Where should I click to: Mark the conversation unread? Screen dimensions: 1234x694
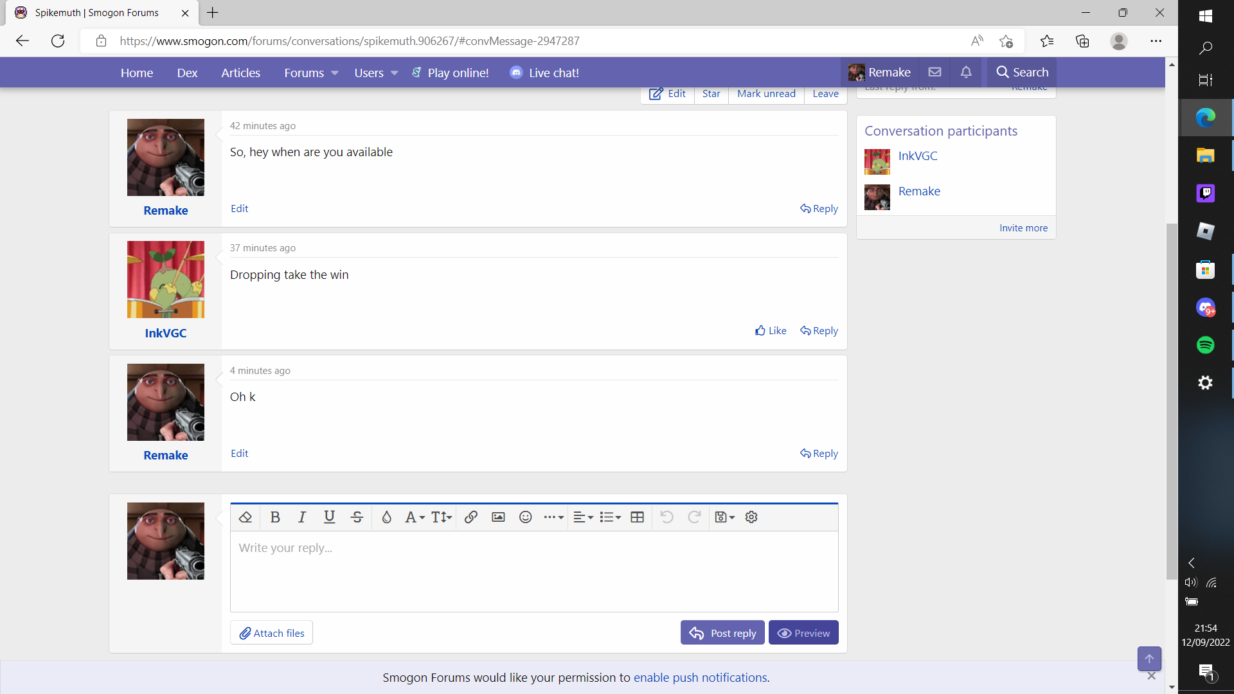(x=766, y=94)
